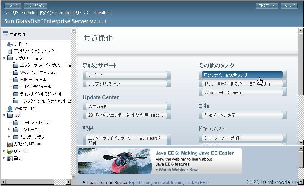The width and height of the screenshot is (304, 186).
Task: Click the main panel scroll-down arrow
Action: (x=301, y=142)
